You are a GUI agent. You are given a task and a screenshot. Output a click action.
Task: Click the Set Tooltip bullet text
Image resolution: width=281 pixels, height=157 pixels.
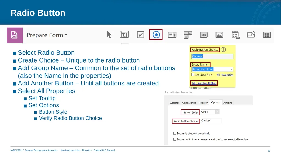(42, 98)
